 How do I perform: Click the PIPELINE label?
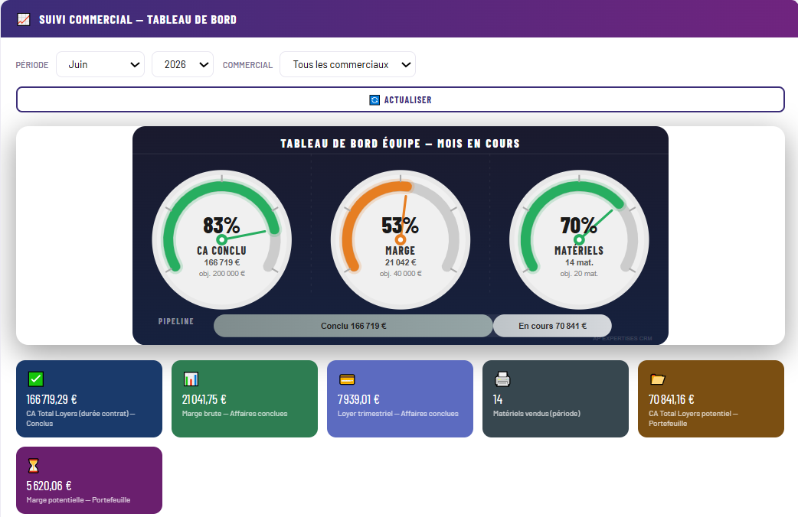[176, 321]
